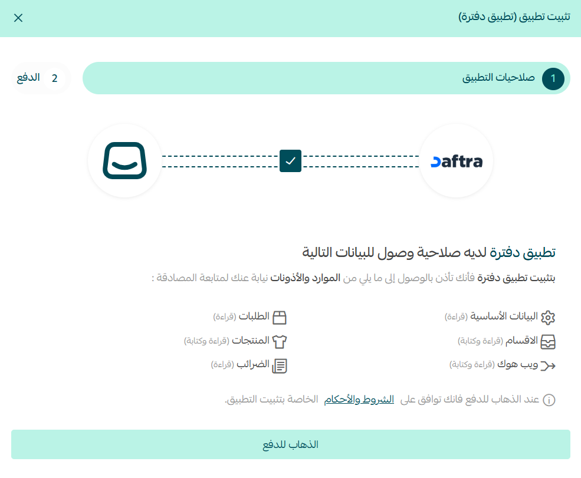Click the Daftra logo circle
The image size is (581, 478).
click(456, 161)
